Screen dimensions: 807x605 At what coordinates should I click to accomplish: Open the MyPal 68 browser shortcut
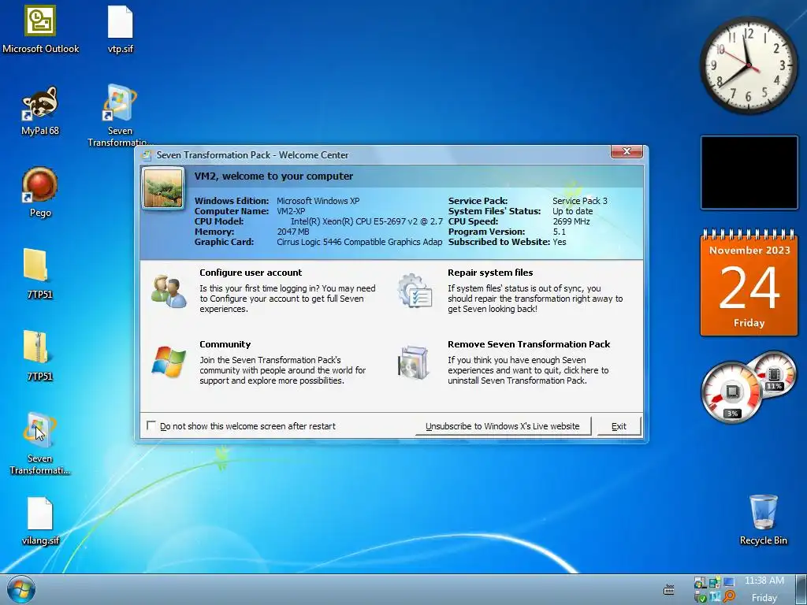[40, 102]
